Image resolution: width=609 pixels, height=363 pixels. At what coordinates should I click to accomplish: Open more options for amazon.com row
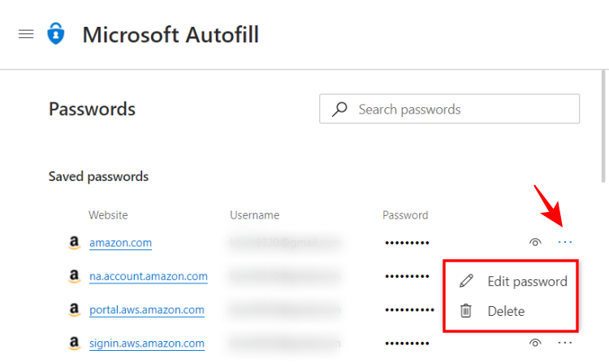pos(565,242)
